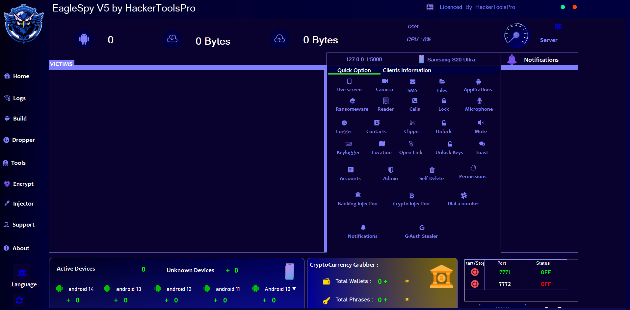Go to the Build section
630x310 pixels.
(x=15, y=119)
